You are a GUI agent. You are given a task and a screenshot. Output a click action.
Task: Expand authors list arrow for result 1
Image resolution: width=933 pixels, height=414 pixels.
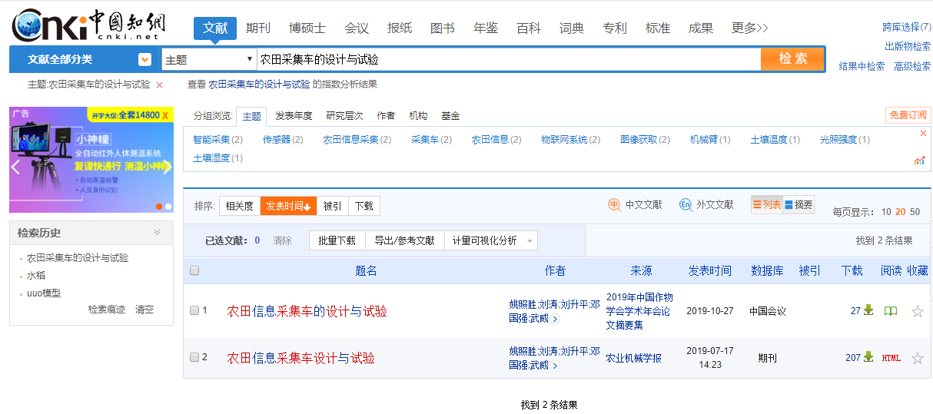coord(556,319)
